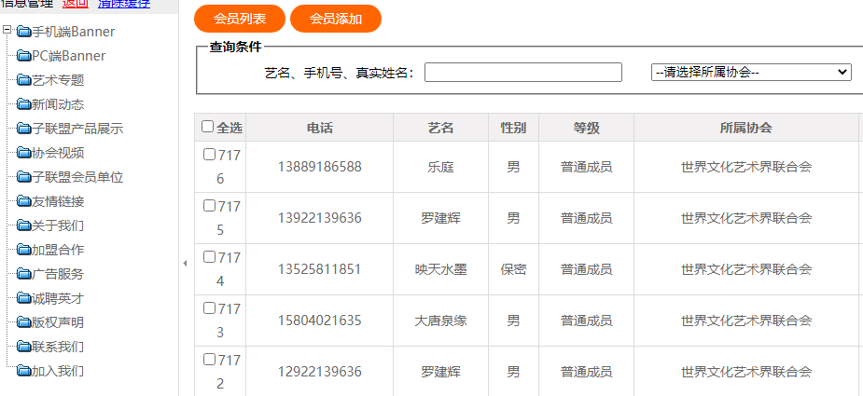Click the folder icon beside 版权声明
The width and height of the screenshot is (863, 396).
point(23,322)
